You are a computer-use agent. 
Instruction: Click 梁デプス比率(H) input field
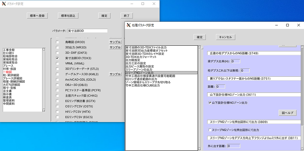click(235, 61)
